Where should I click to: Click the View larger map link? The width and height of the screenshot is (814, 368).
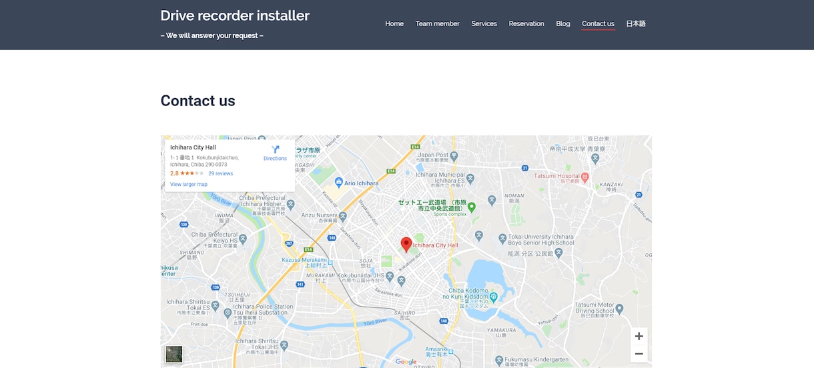pyautogui.click(x=189, y=184)
